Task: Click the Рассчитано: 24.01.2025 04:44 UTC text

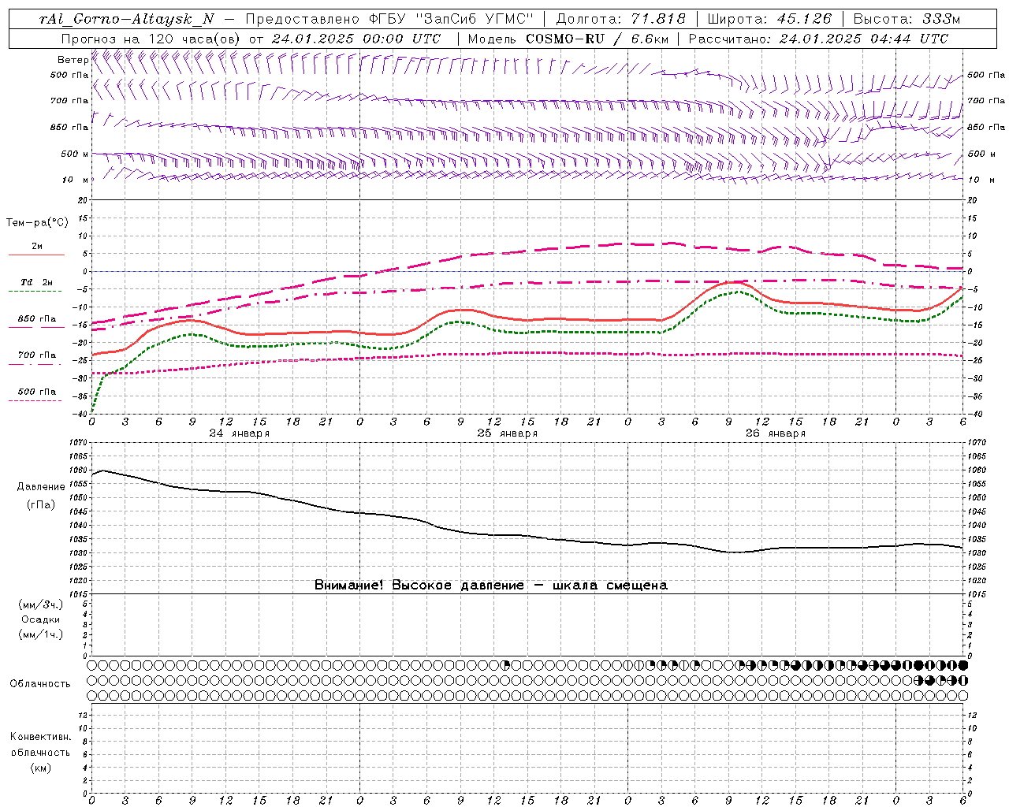Action: click(x=818, y=39)
